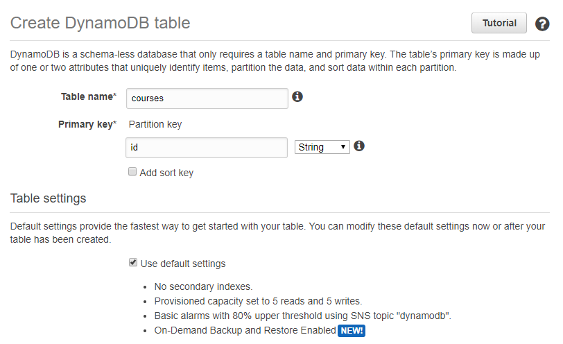The height and width of the screenshot is (344, 563).
Task: Click the "No secondary indexes" bullet item
Action: pyautogui.click(x=204, y=286)
